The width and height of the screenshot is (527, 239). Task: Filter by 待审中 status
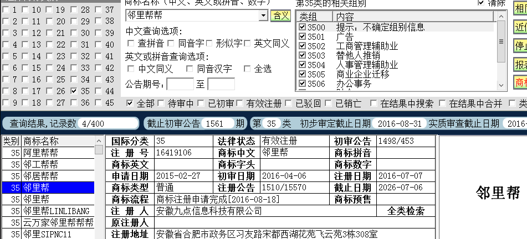click(x=161, y=103)
